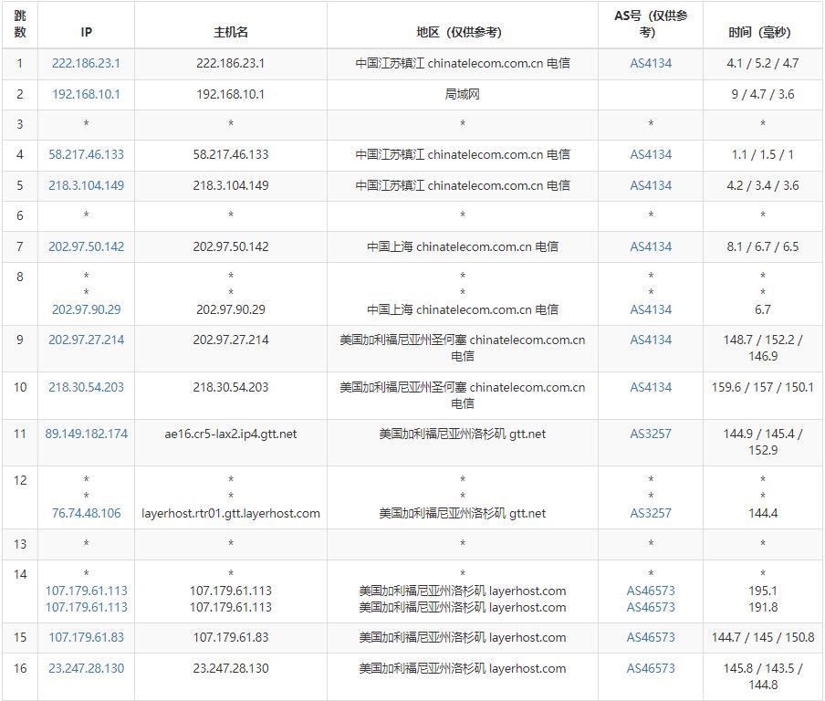The width and height of the screenshot is (825, 701).
Task: Select time cell 4.1 / 5.2 / 4.7
Action: click(x=762, y=64)
